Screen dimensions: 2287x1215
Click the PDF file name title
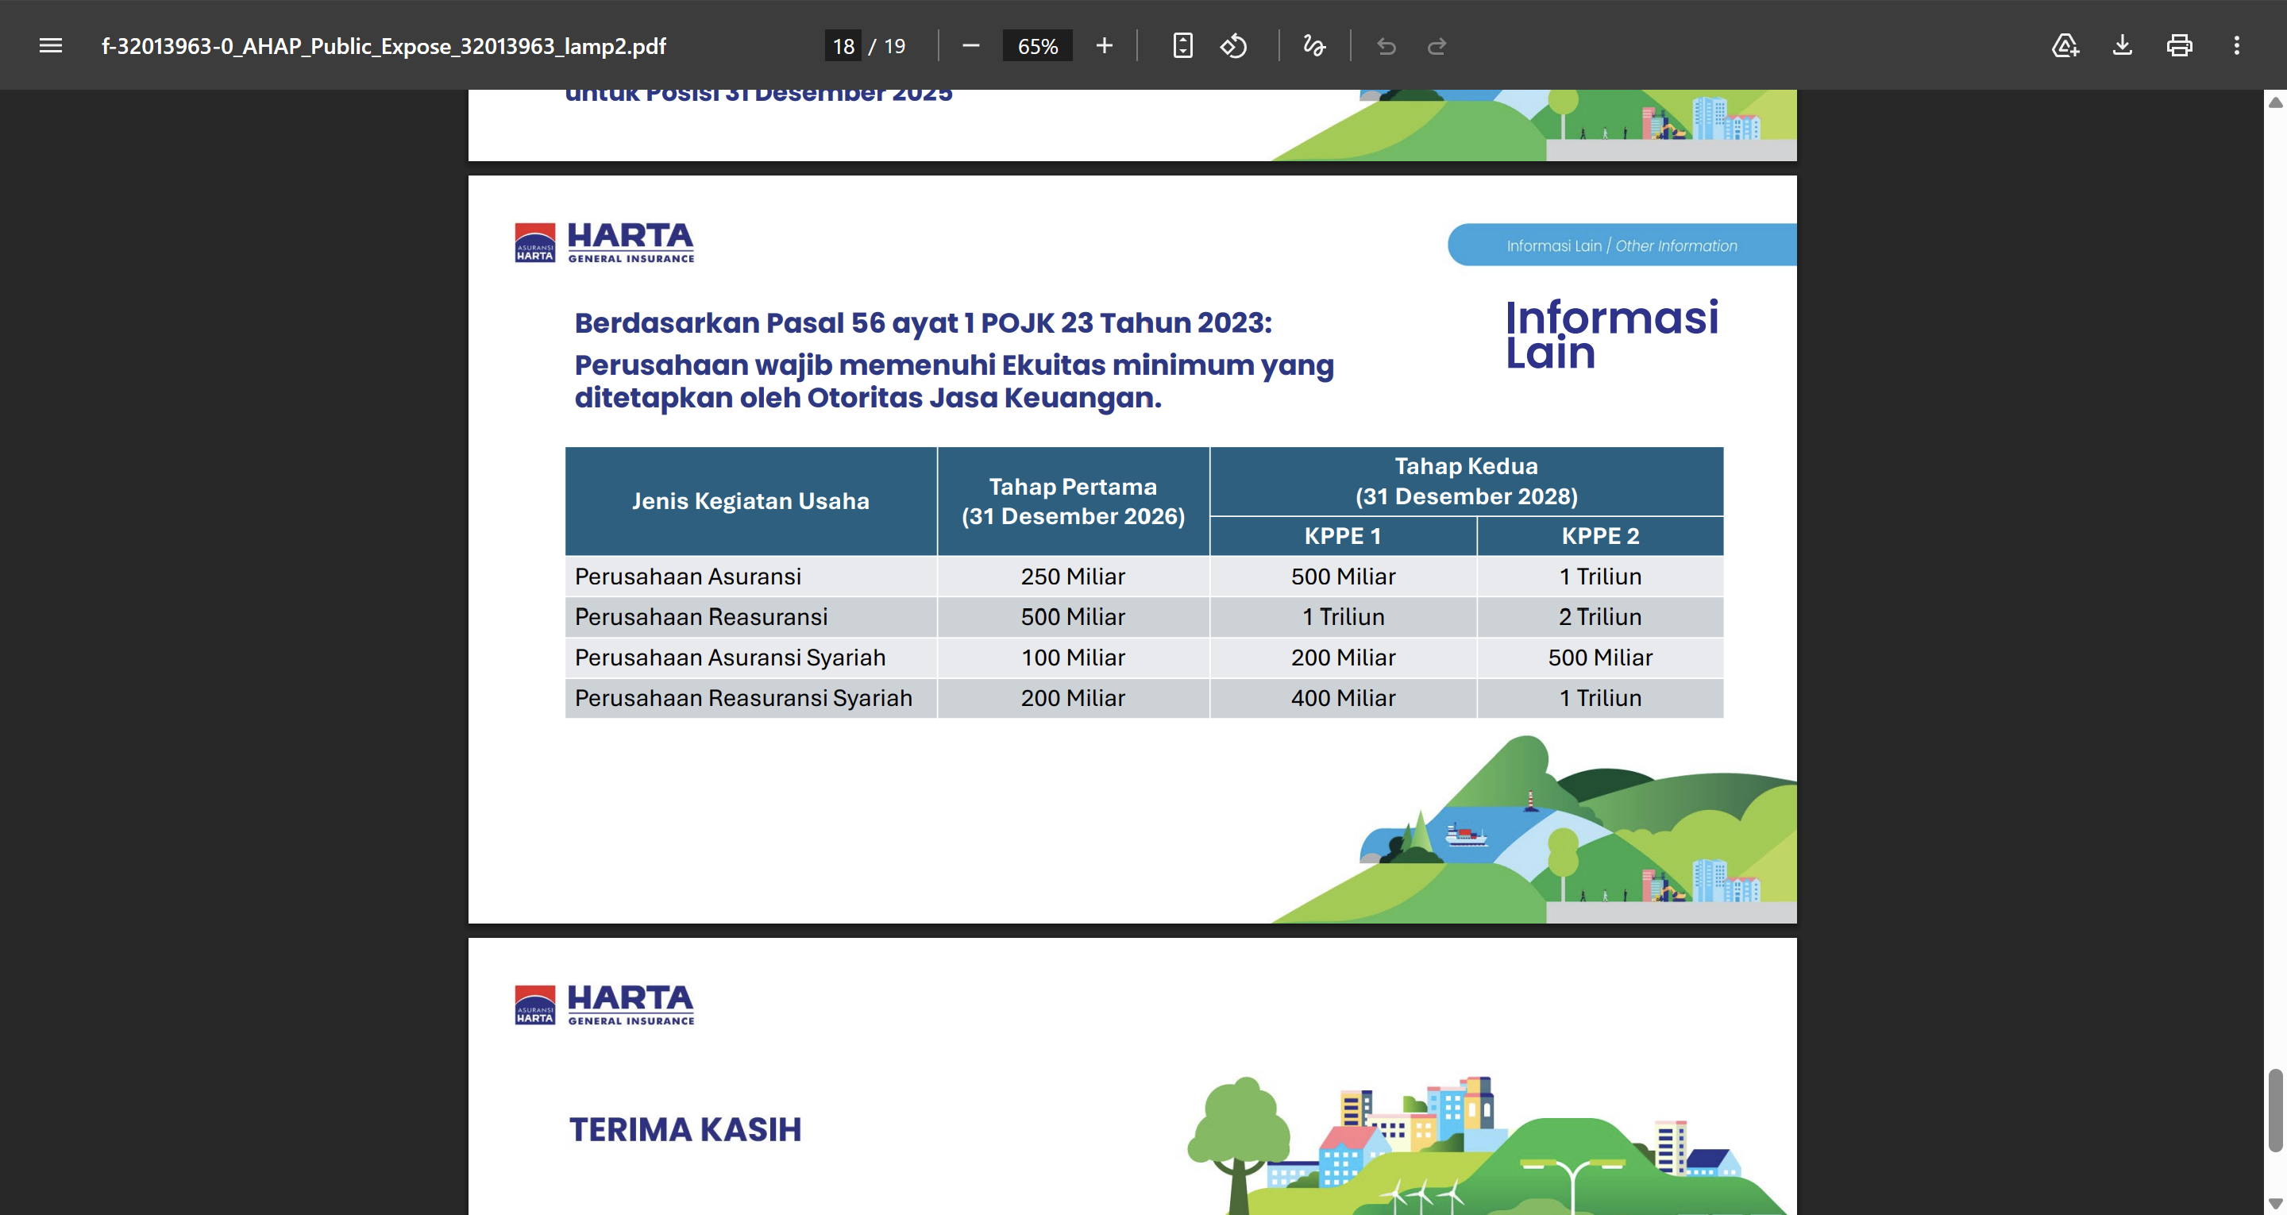[x=384, y=45]
